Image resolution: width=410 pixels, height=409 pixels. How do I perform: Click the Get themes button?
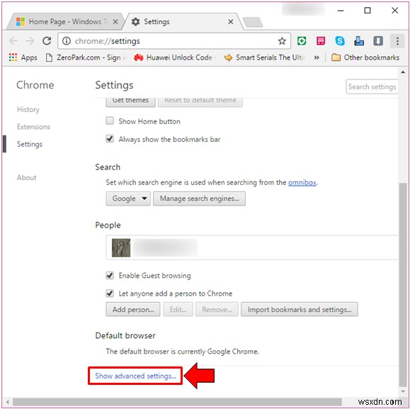[130, 101]
